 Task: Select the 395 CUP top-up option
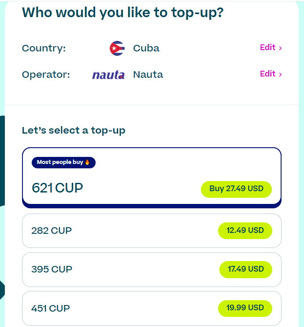pos(152,269)
